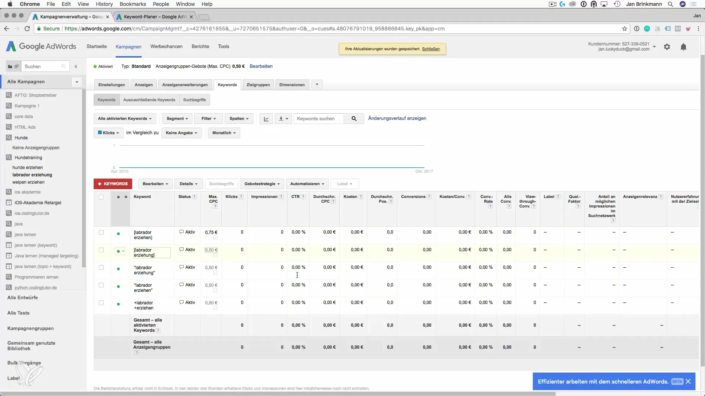The width and height of the screenshot is (705, 396).
Task: Close the Keyword-Planer tab
Action: pyautogui.click(x=191, y=17)
